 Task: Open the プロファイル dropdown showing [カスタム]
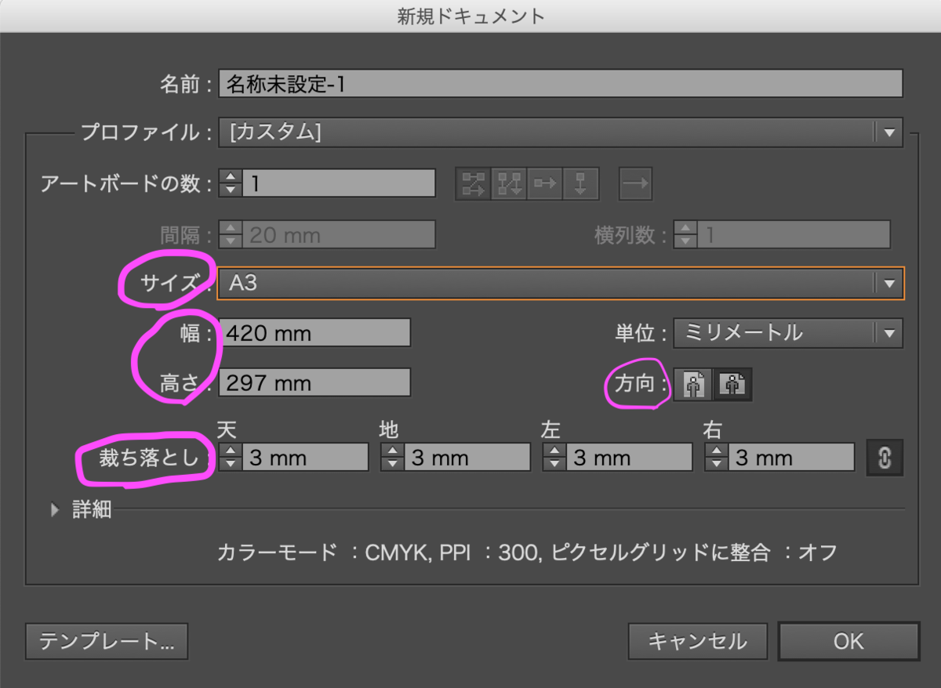561,132
